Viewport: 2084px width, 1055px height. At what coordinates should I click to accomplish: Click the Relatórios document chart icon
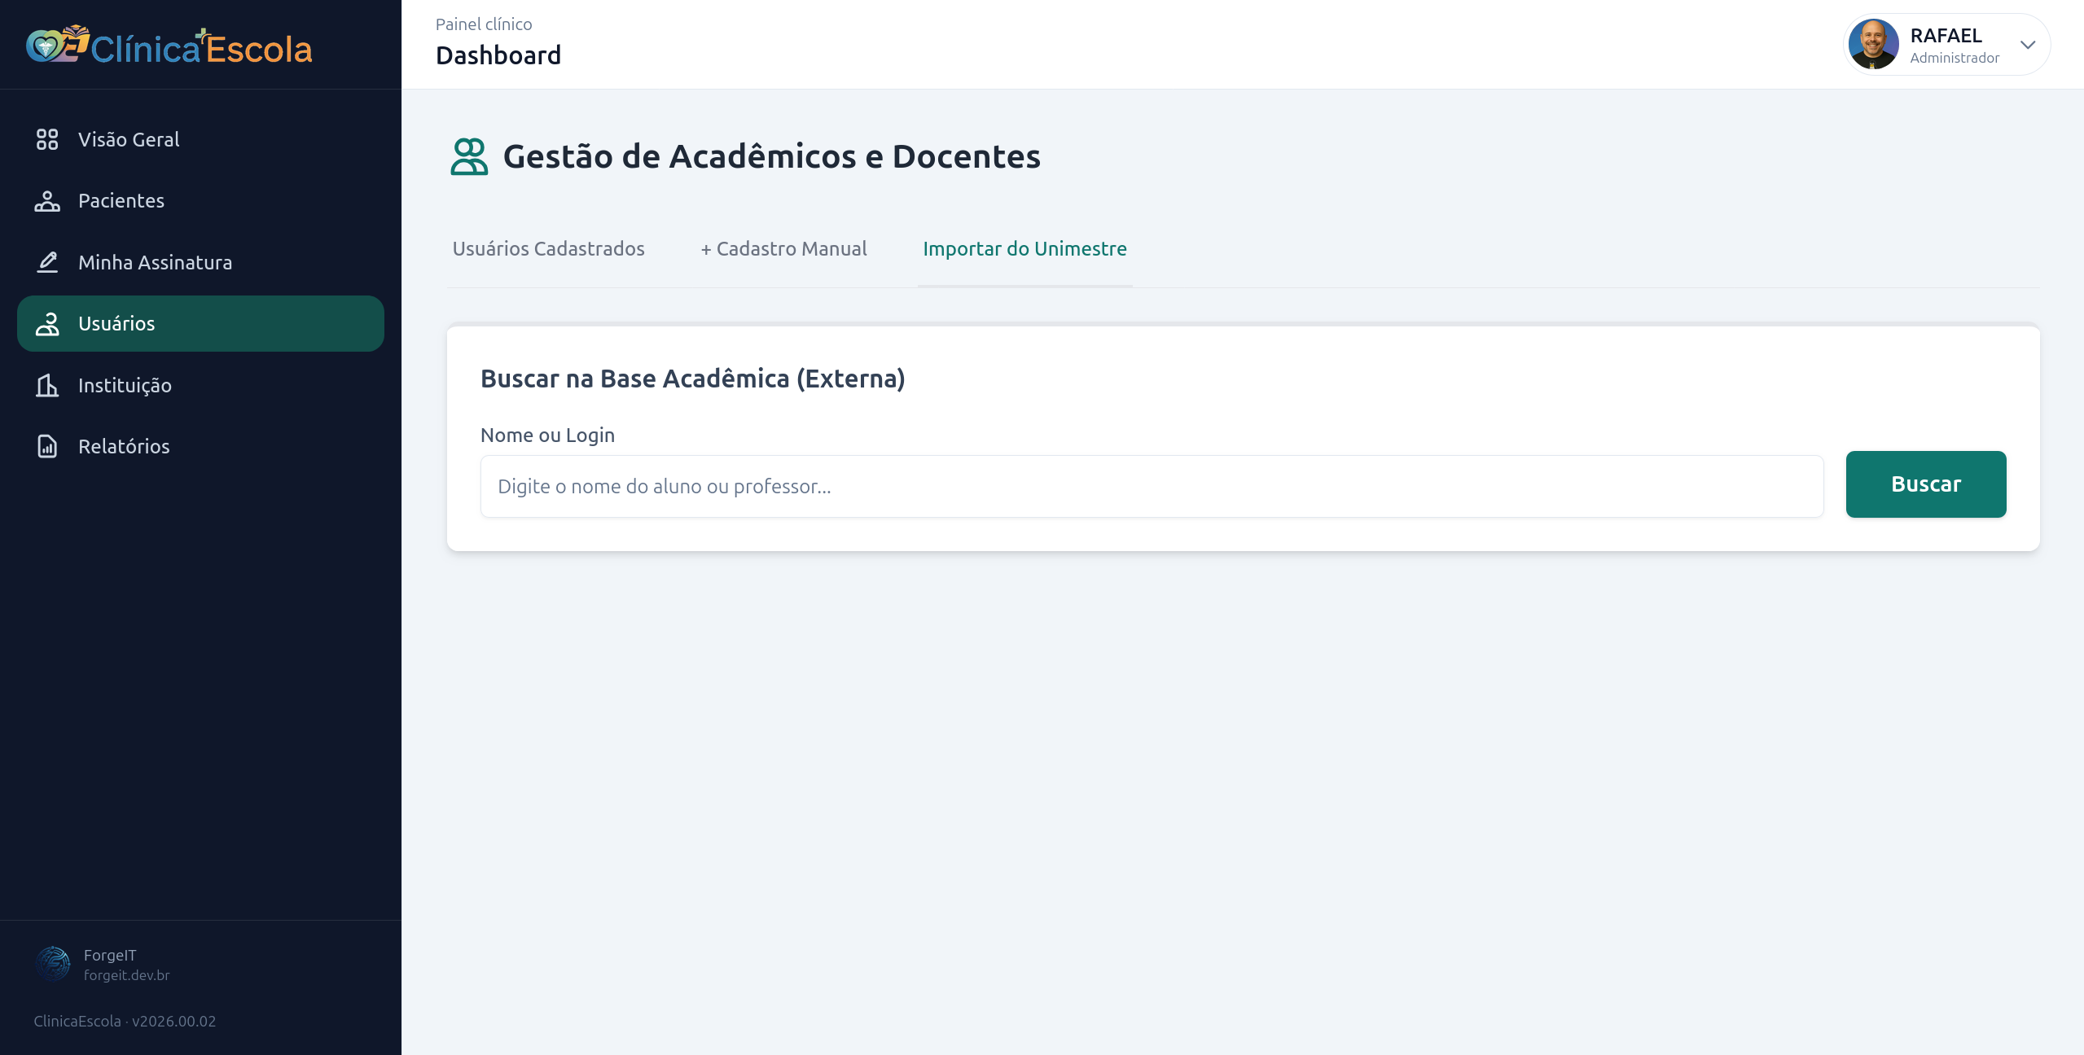pyautogui.click(x=47, y=446)
